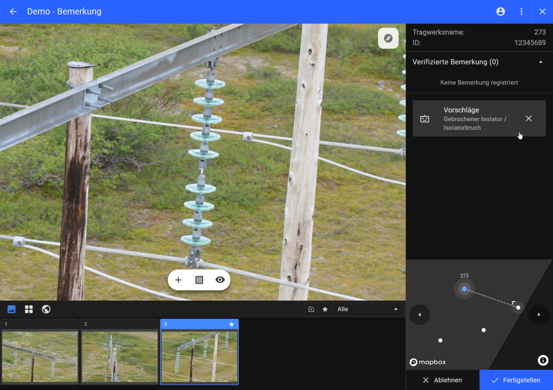The width and height of the screenshot is (553, 390).
Task: Toggle annotation visibility eye icon
Action: coord(220,280)
